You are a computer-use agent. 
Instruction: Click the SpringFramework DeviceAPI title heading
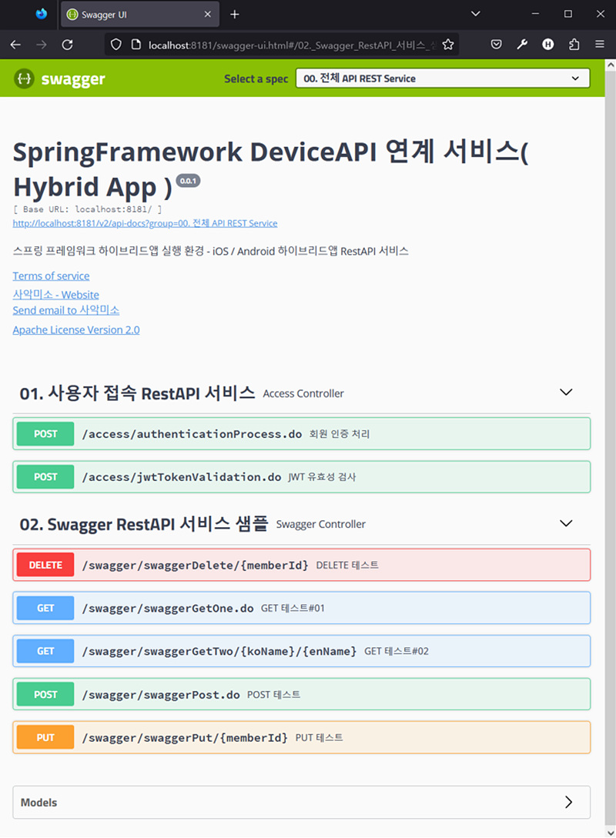click(x=270, y=169)
